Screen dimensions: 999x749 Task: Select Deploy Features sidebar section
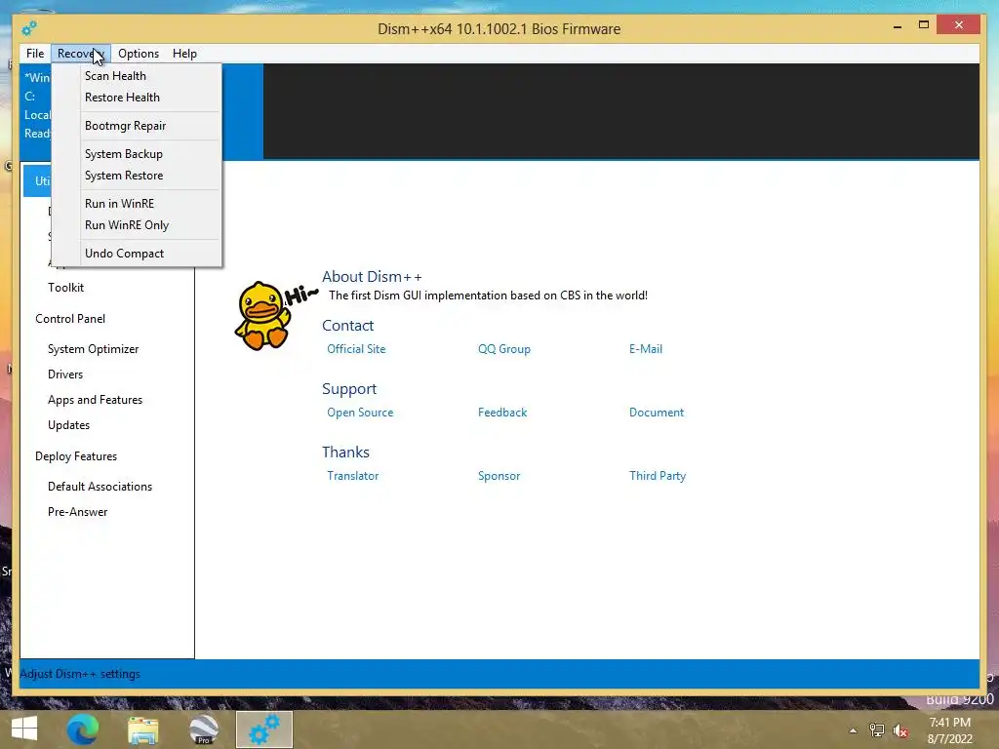[76, 456]
